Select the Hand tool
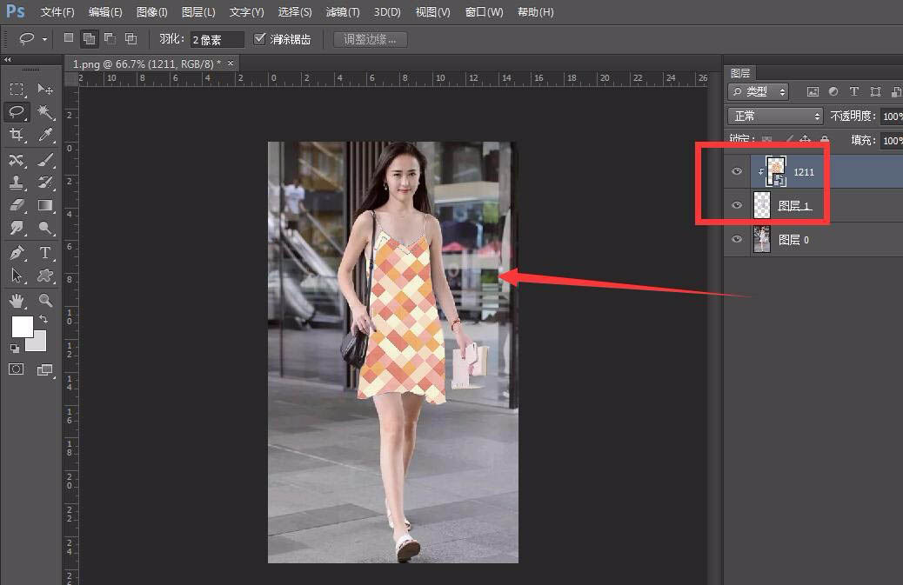The image size is (903, 585). point(17,300)
